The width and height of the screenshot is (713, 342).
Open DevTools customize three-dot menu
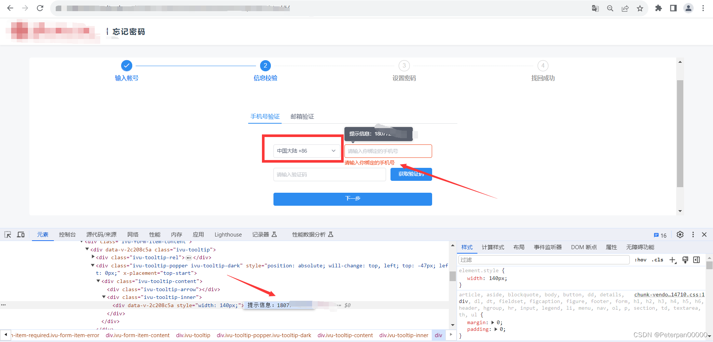pos(693,235)
